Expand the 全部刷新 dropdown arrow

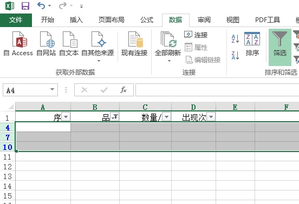click(169, 61)
